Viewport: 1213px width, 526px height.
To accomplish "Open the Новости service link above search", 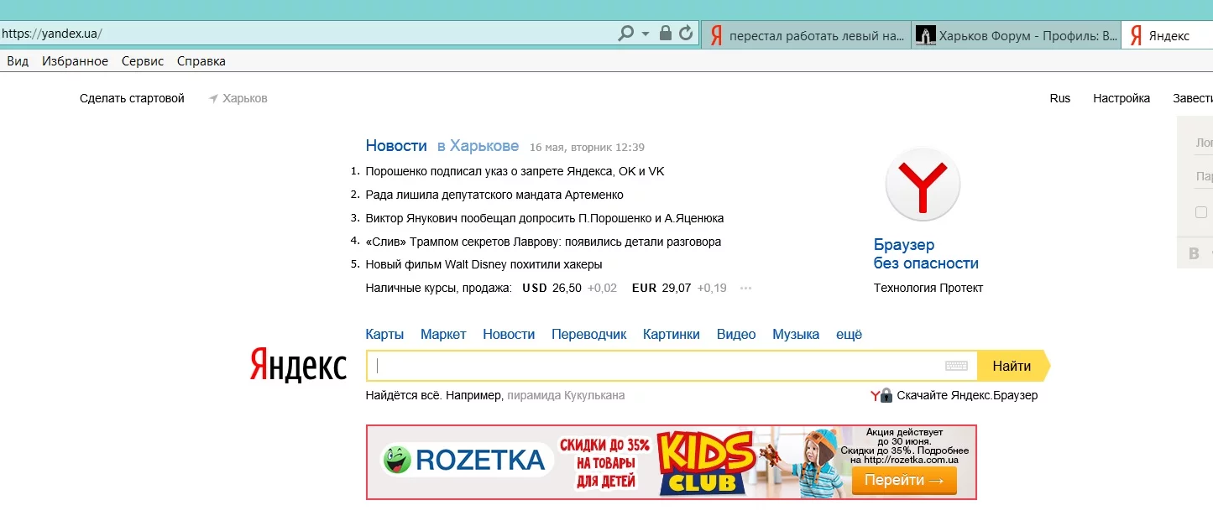I will tap(509, 334).
